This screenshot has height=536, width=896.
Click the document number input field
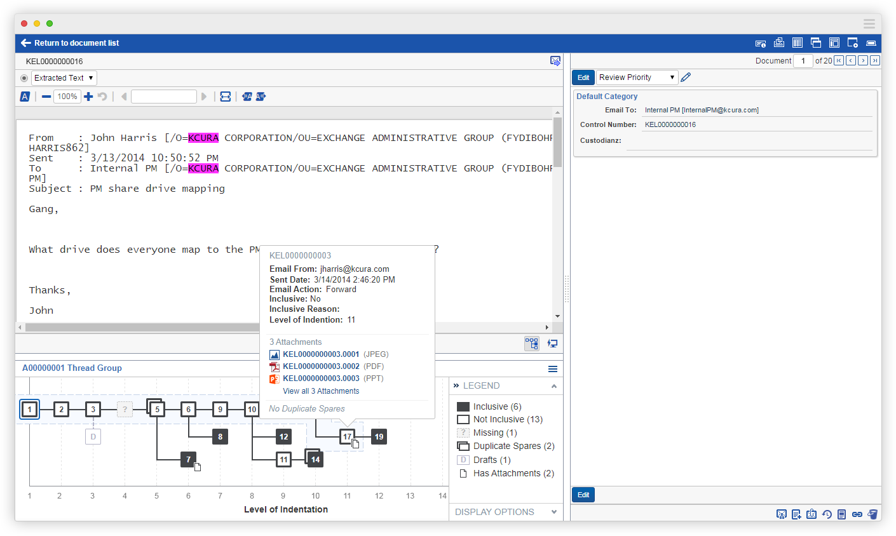(x=803, y=61)
